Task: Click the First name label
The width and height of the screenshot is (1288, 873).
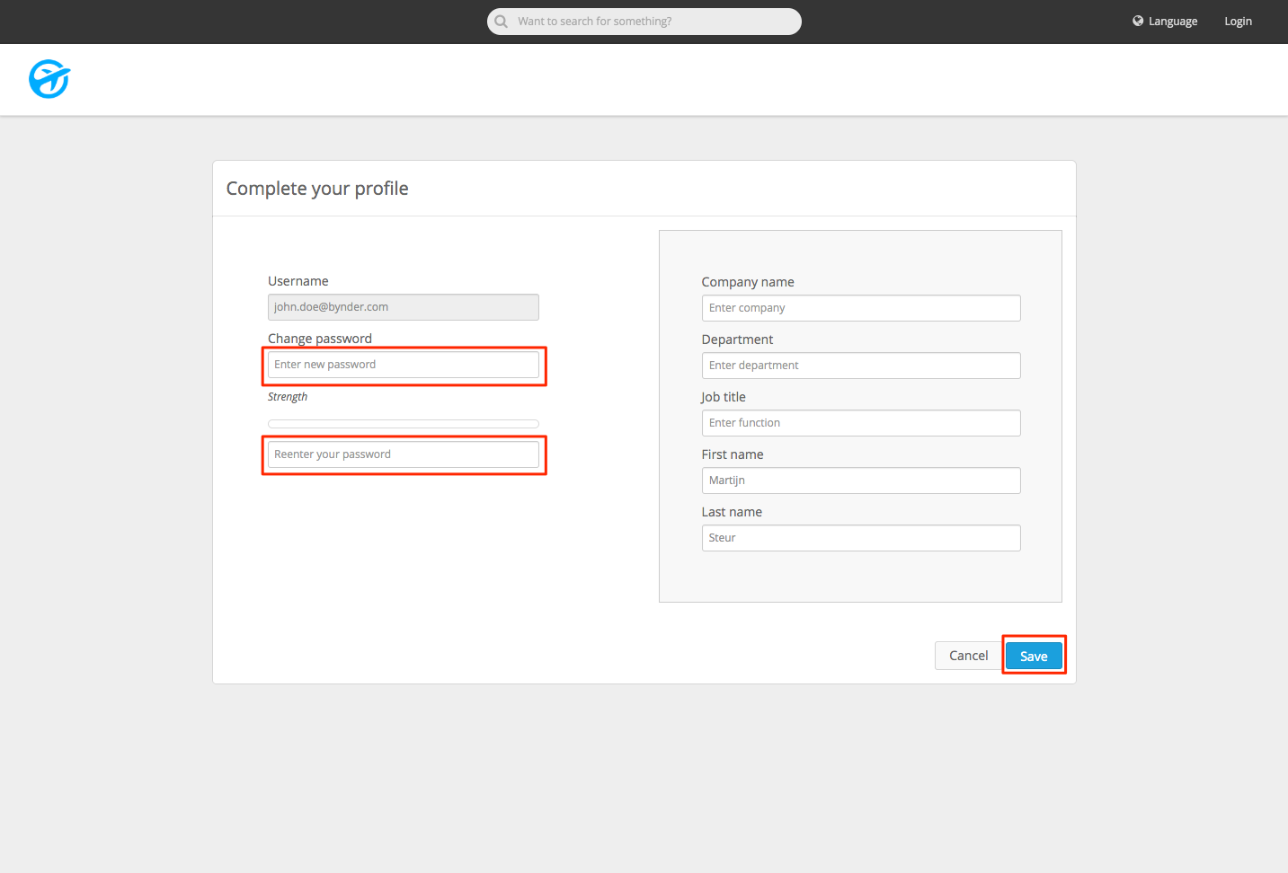Action: point(733,454)
